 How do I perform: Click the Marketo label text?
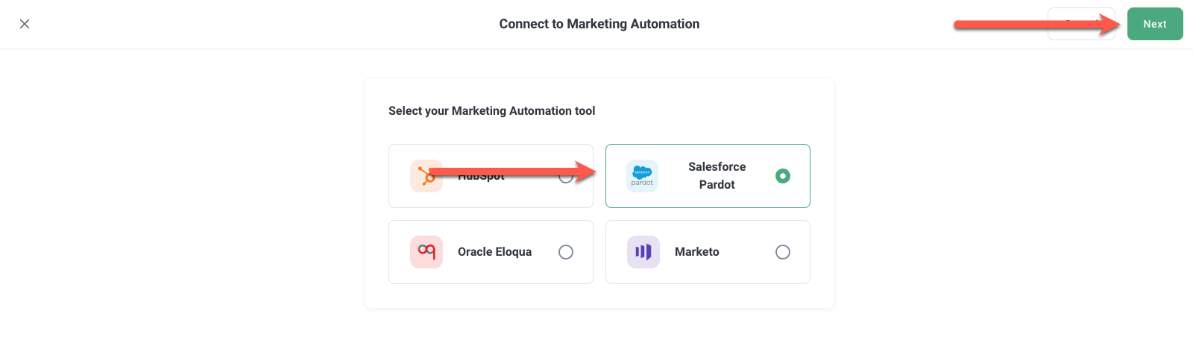pos(696,252)
